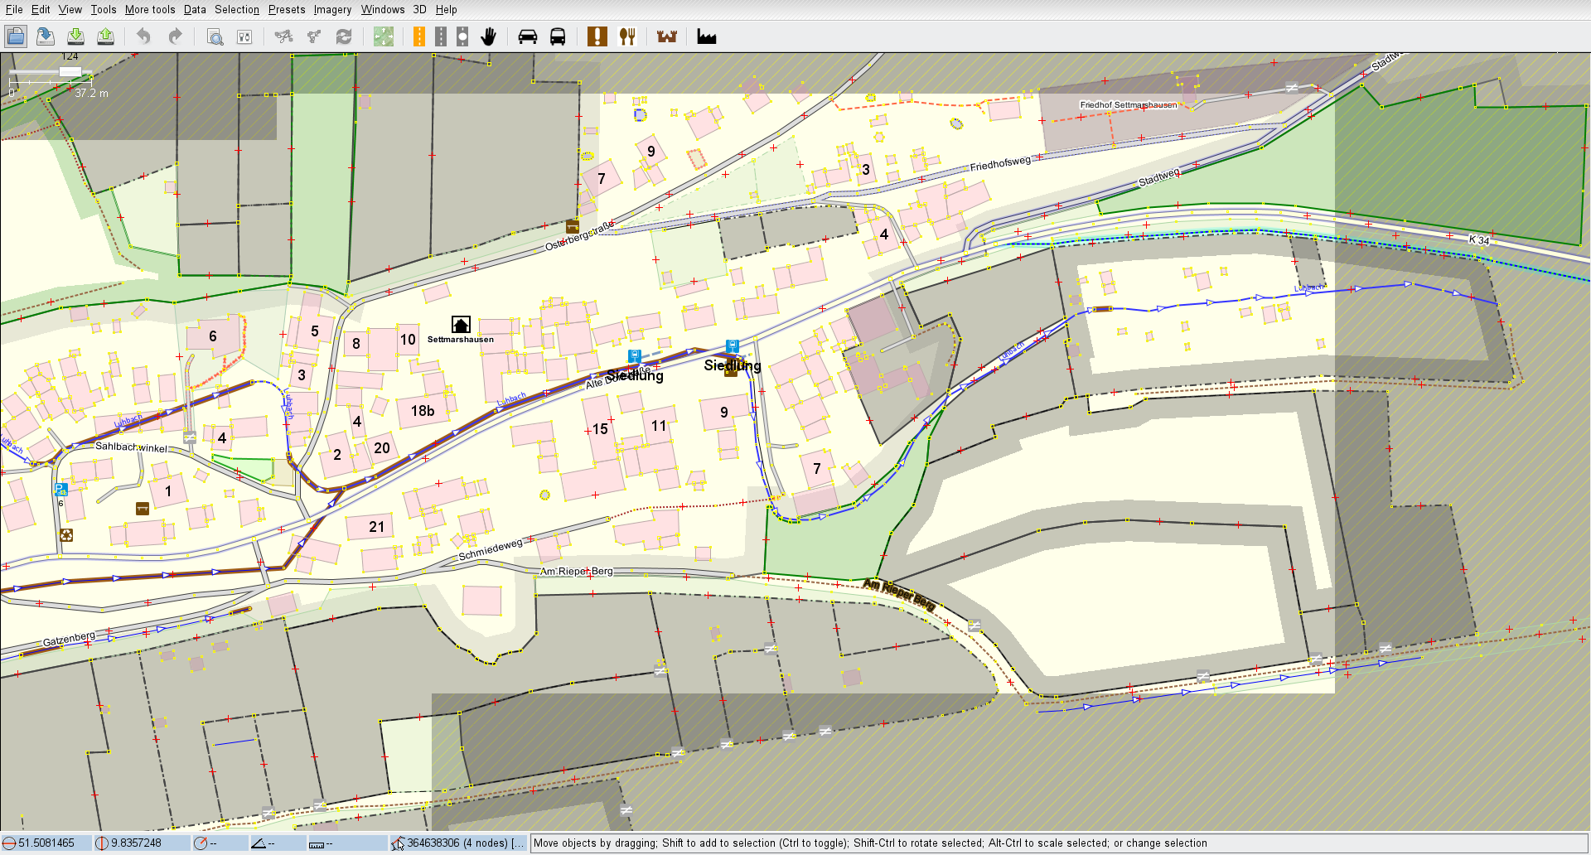This screenshot has width=1591, height=855.
Task: Click the Settmarshausen place icon on map
Action: (x=461, y=324)
